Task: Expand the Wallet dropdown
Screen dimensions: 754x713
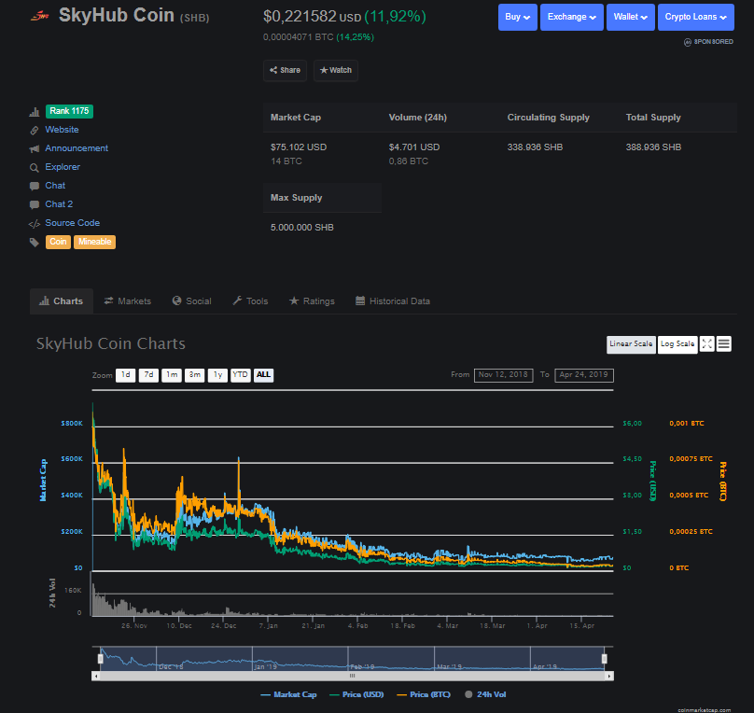Action: [631, 17]
